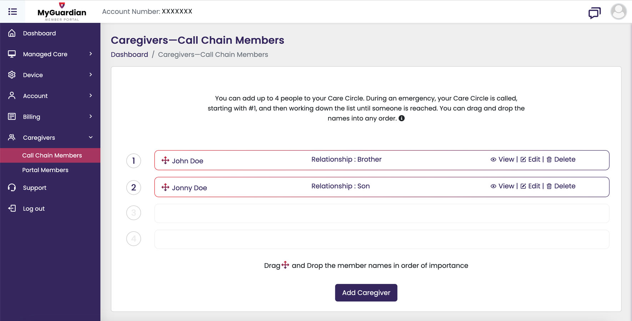Open the chat messages icon
The height and width of the screenshot is (321, 632).
[x=594, y=13]
